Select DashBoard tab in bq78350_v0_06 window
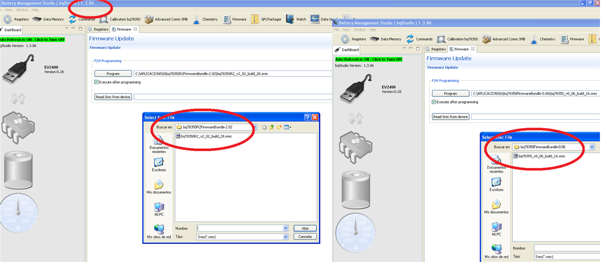Screen dimensions: 603x262 [x=347, y=49]
